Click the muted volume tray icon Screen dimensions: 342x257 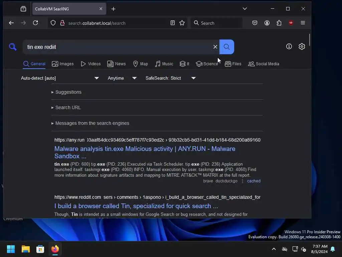[x=303, y=249]
